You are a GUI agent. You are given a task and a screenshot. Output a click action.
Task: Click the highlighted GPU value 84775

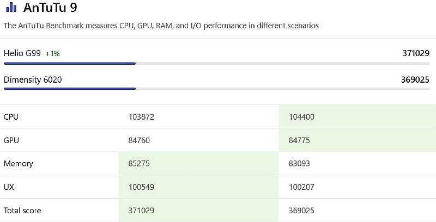(301, 140)
